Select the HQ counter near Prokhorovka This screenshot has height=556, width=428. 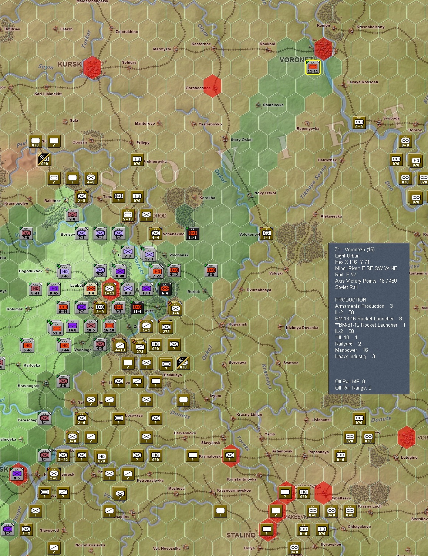[x=137, y=160]
